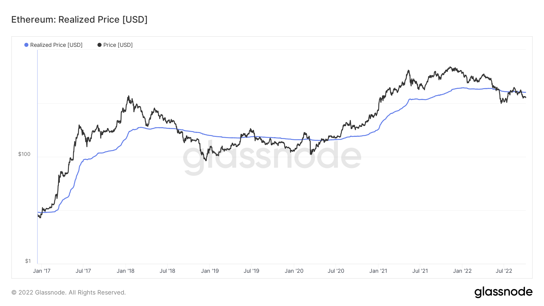Select the $100 y-axis label
This screenshot has height=306, width=544.
(x=24, y=154)
